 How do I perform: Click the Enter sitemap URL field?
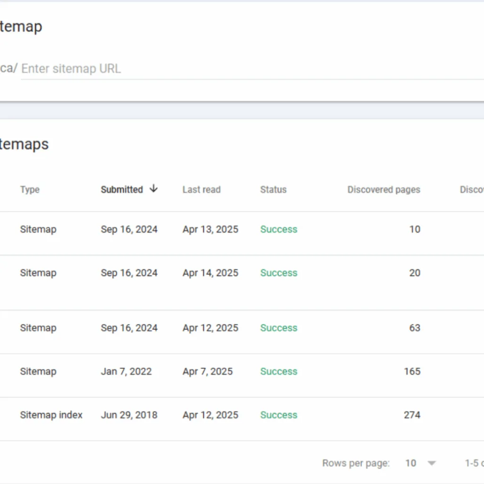[x=252, y=69]
